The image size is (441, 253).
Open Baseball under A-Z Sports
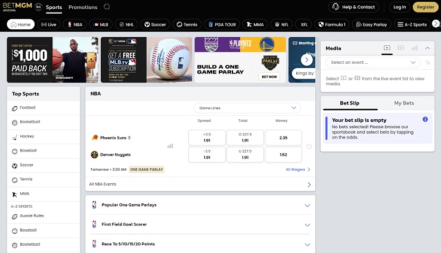pyautogui.click(x=44, y=230)
